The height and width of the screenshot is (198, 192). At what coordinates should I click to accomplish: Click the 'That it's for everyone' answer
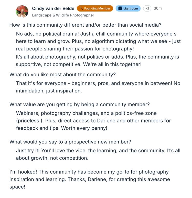98,87
